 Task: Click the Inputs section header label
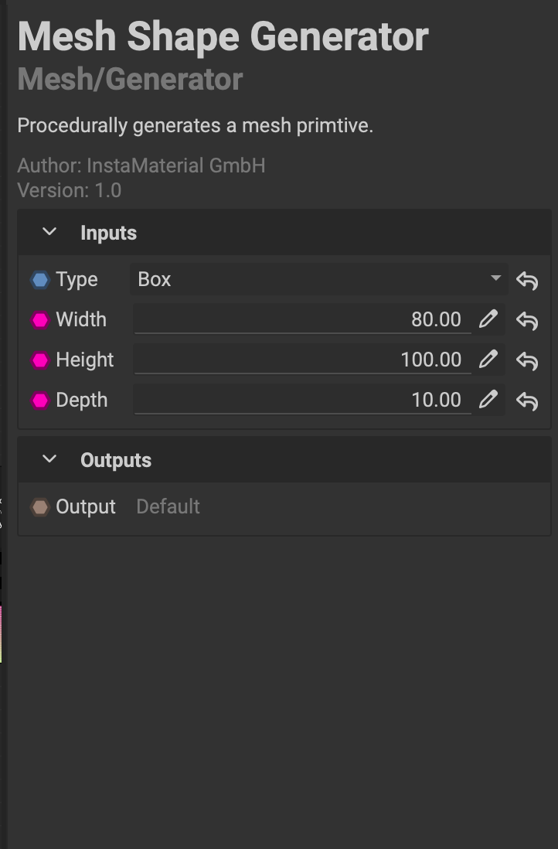click(x=108, y=233)
